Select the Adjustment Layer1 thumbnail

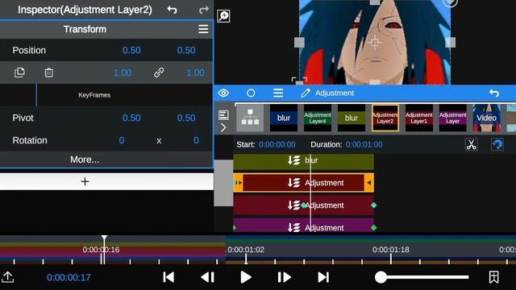coord(419,118)
